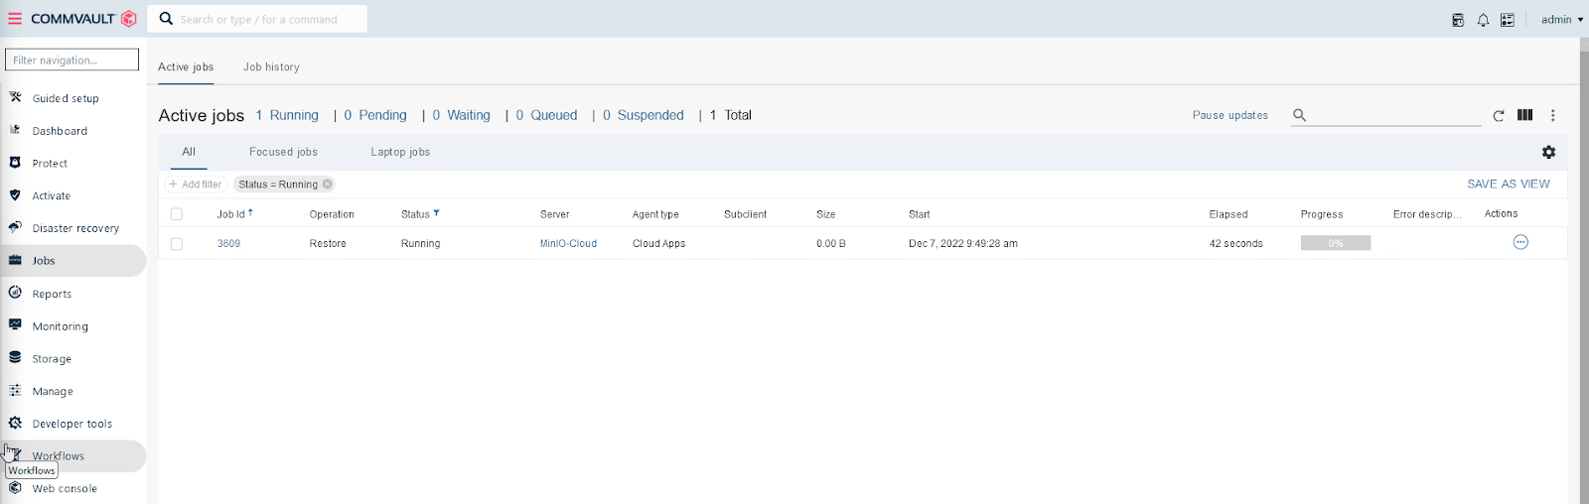Open the Status column filter

(x=436, y=213)
